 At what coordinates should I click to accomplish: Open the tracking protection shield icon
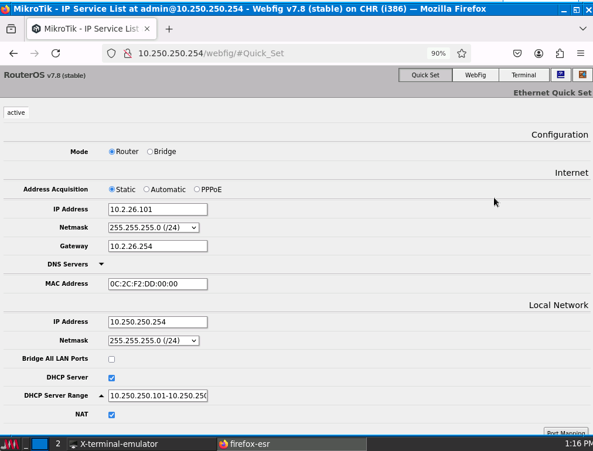(111, 53)
